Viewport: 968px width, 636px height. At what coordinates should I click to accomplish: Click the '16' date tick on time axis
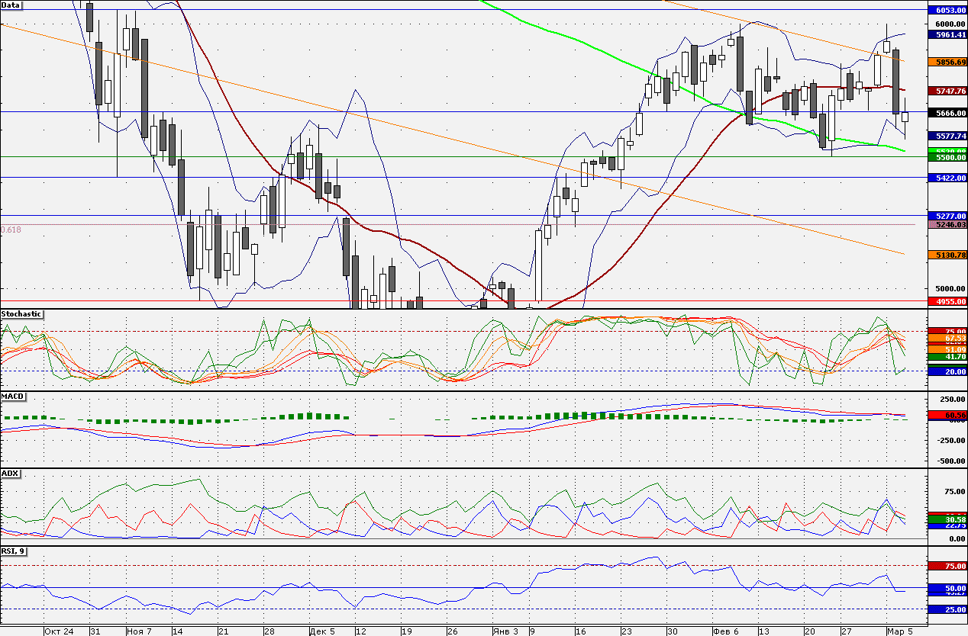coord(581,631)
